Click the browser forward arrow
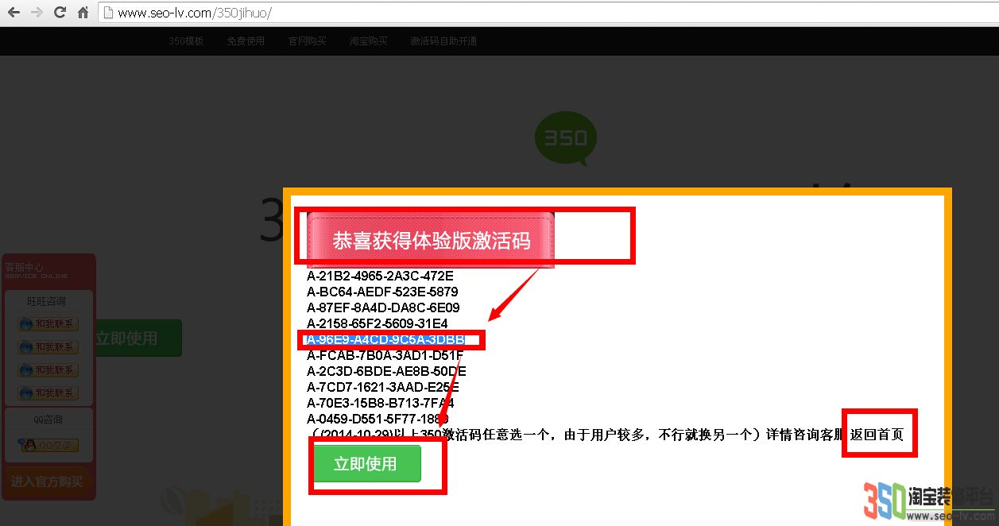The width and height of the screenshot is (999, 526). point(37,13)
